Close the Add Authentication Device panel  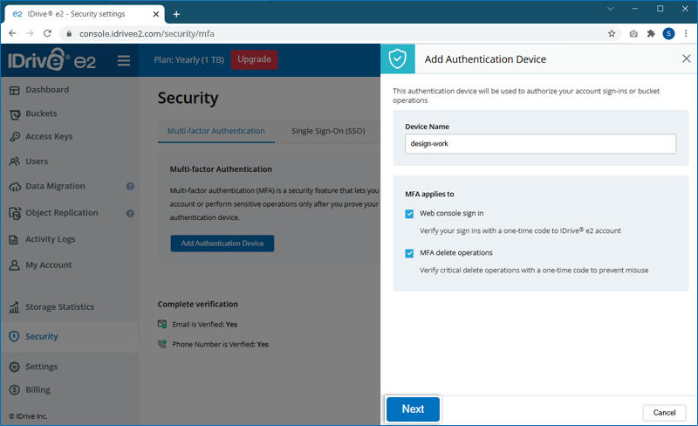click(x=686, y=58)
